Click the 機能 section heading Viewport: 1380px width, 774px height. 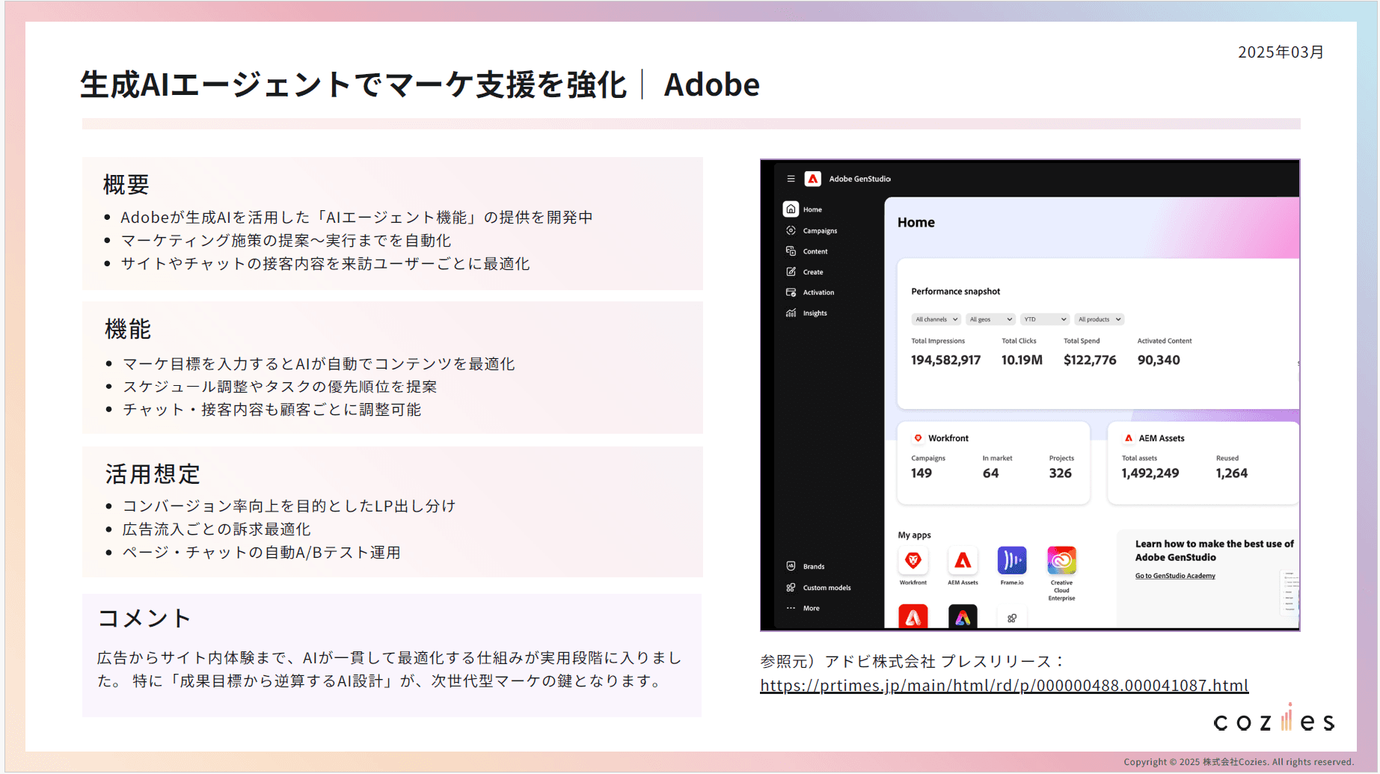click(x=128, y=329)
